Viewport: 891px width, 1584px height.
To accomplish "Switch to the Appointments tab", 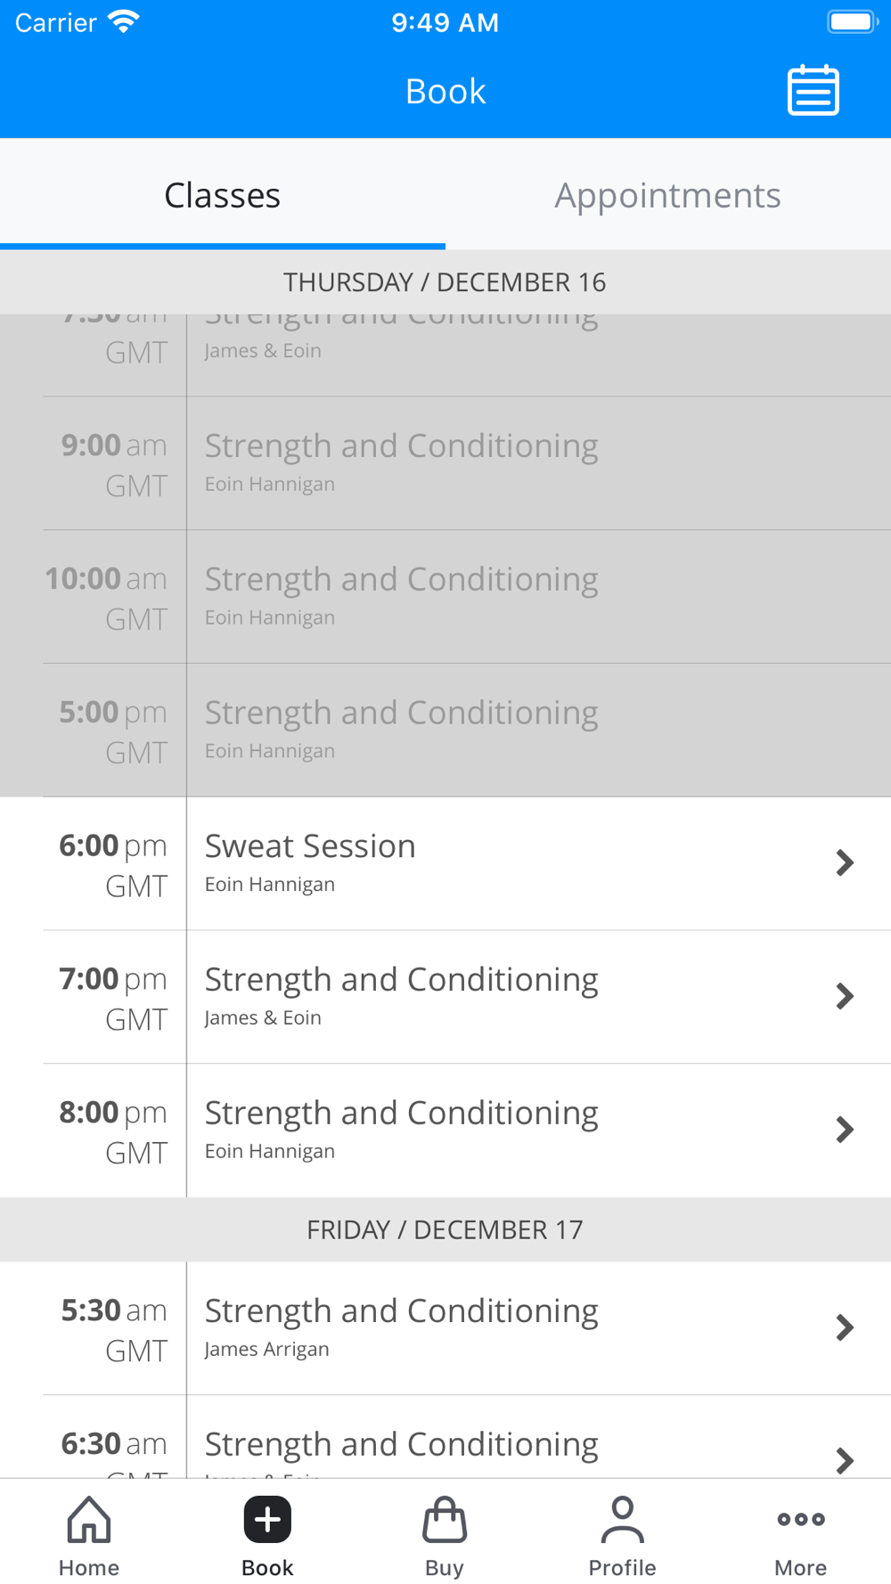I will pos(668,194).
